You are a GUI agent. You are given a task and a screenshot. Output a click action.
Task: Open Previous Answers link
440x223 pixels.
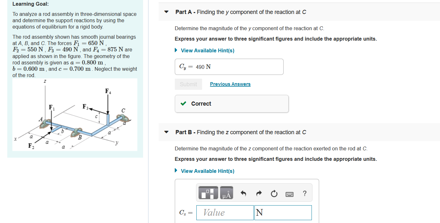click(230, 84)
